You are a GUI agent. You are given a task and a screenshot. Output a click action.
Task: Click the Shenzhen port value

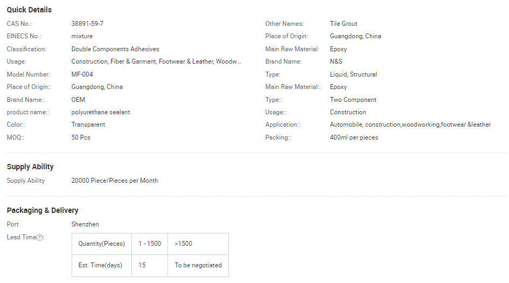[x=85, y=224]
